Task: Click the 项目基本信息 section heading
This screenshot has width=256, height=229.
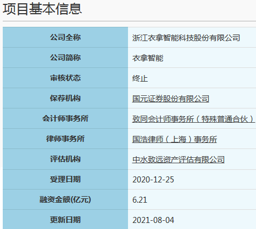Action: [42, 9]
